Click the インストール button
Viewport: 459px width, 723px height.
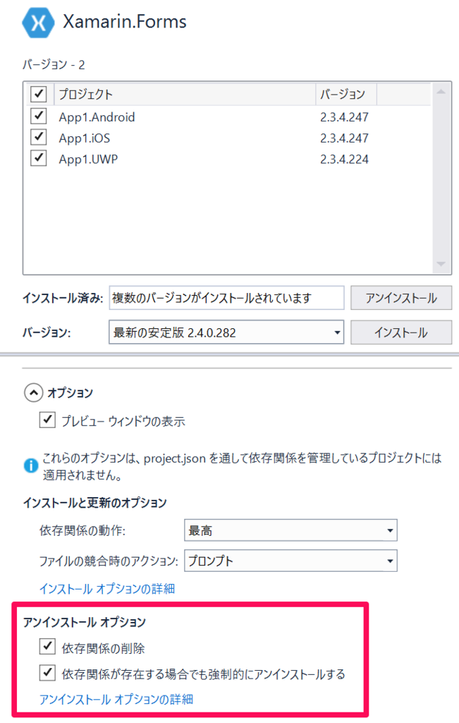point(401,333)
